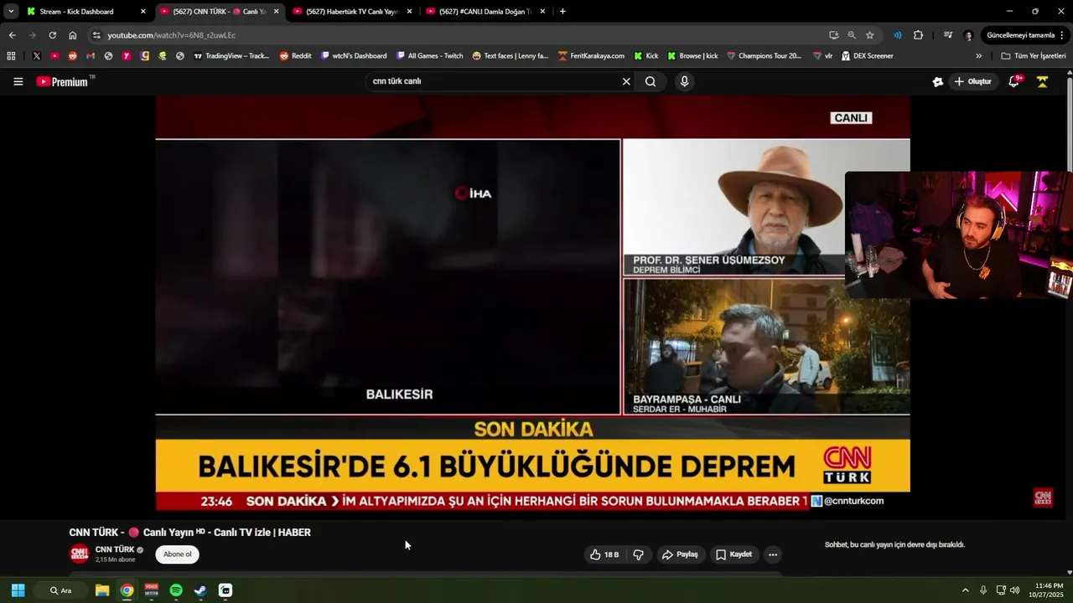This screenshot has width=1073, height=603.
Task: Open taskbar volume speaker icon
Action: 1015,590
